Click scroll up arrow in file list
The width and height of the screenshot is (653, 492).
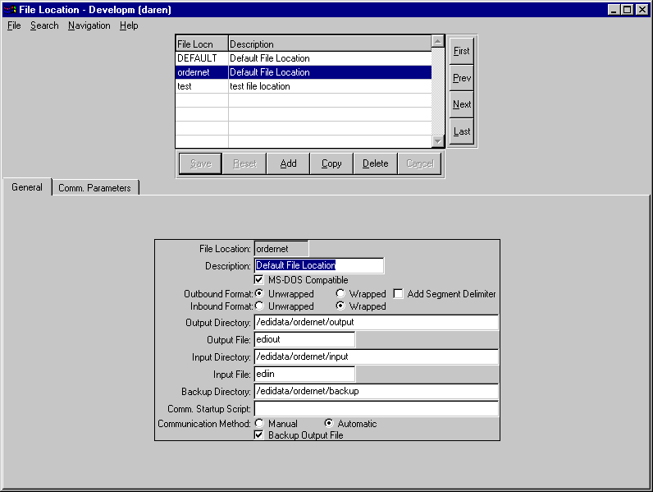pyautogui.click(x=438, y=41)
